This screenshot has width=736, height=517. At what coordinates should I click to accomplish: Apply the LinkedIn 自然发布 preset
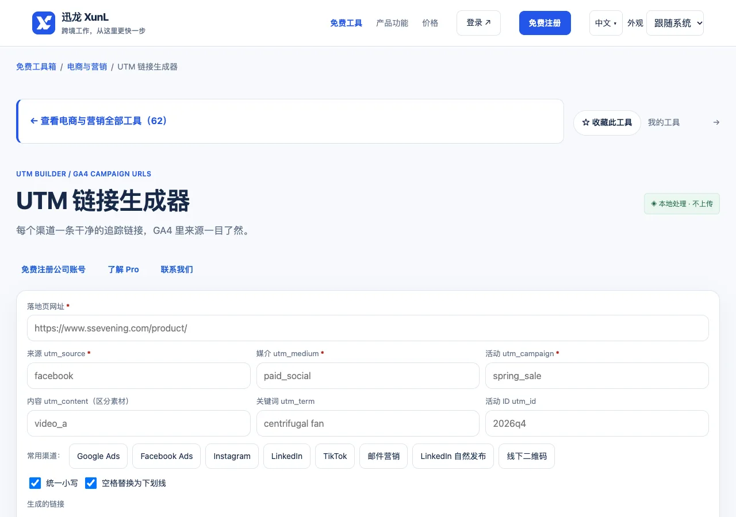pos(453,456)
